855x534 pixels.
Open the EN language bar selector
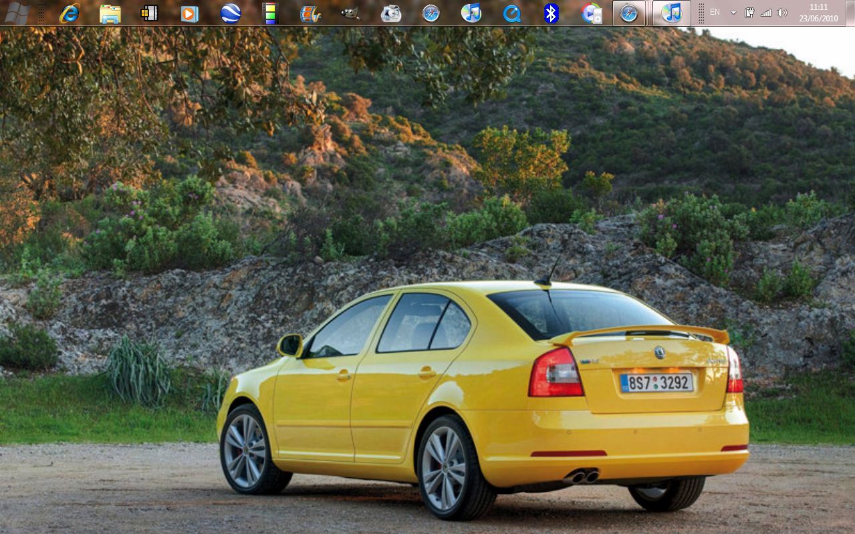pyautogui.click(x=715, y=12)
